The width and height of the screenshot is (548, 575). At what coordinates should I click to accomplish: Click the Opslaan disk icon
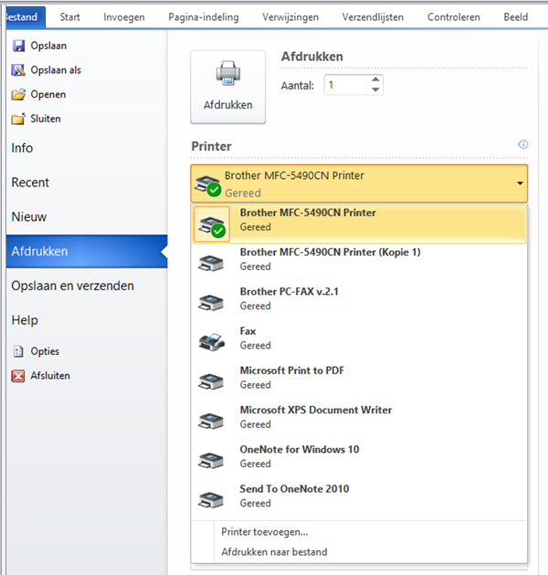18,46
